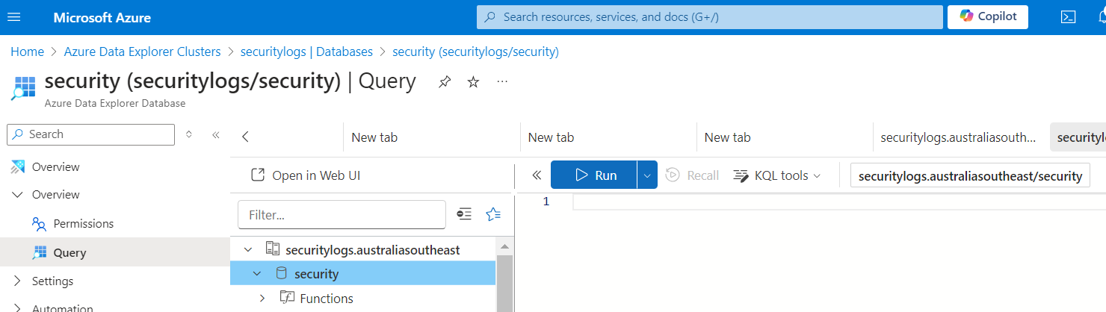The height and width of the screenshot is (312, 1106).
Task: Run the query
Action: pos(594,175)
